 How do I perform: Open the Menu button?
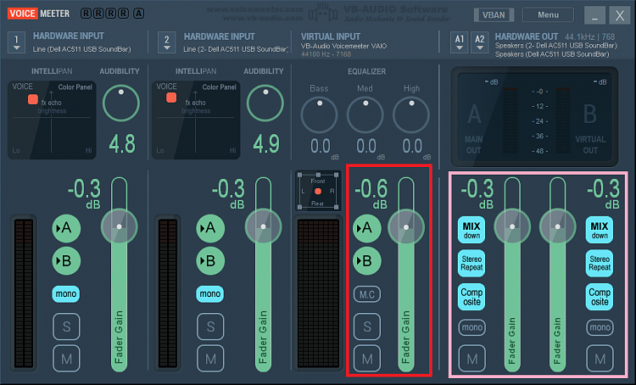pyautogui.click(x=548, y=15)
